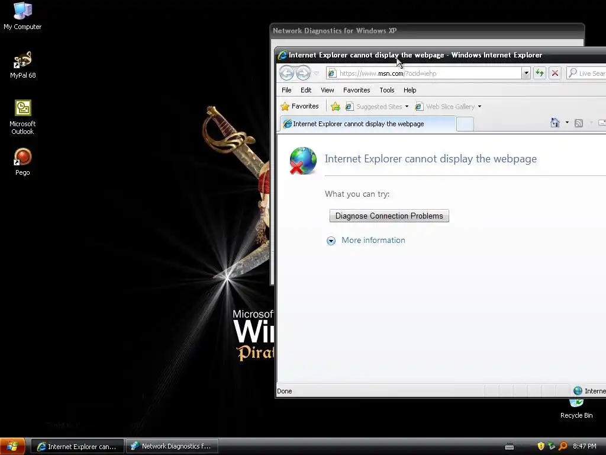The height and width of the screenshot is (455, 606).
Task: Click the Live Search box
Action: click(586, 73)
